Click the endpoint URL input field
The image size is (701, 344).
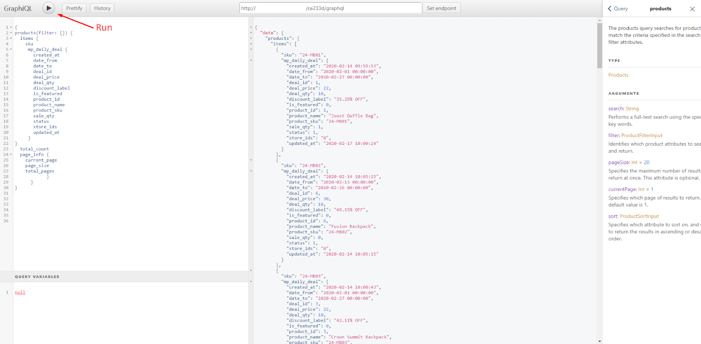pyautogui.click(x=330, y=8)
